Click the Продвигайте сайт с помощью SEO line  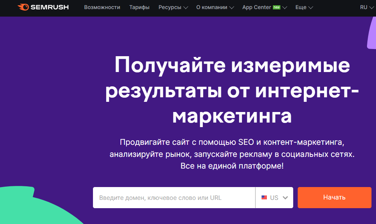click(x=232, y=142)
